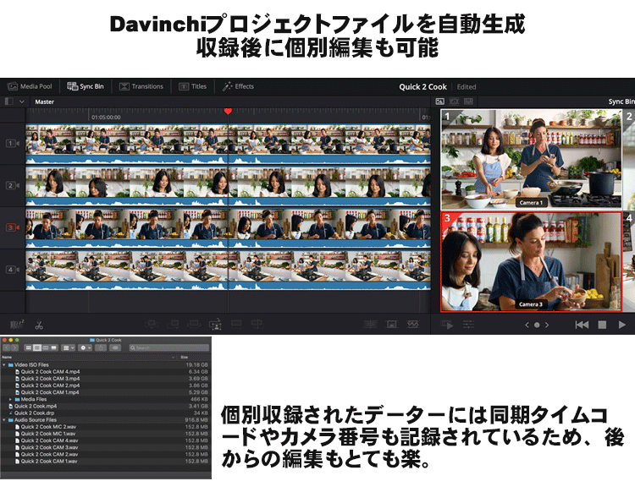
Task: Click the left of three icons beside viewer divider
Action: coord(371,325)
